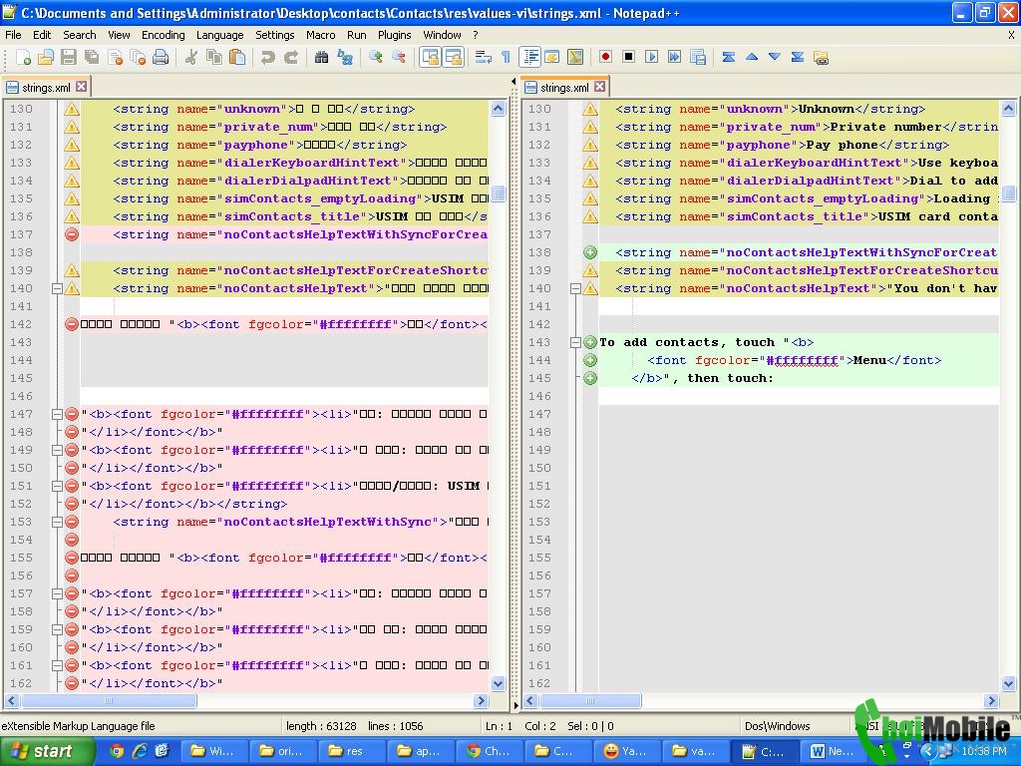The image size is (1021, 766).
Task: Open the Edit menu
Action: point(42,35)
